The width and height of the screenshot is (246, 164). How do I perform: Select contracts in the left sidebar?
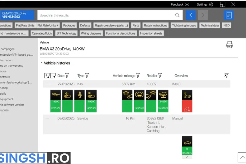coord(5,77)
